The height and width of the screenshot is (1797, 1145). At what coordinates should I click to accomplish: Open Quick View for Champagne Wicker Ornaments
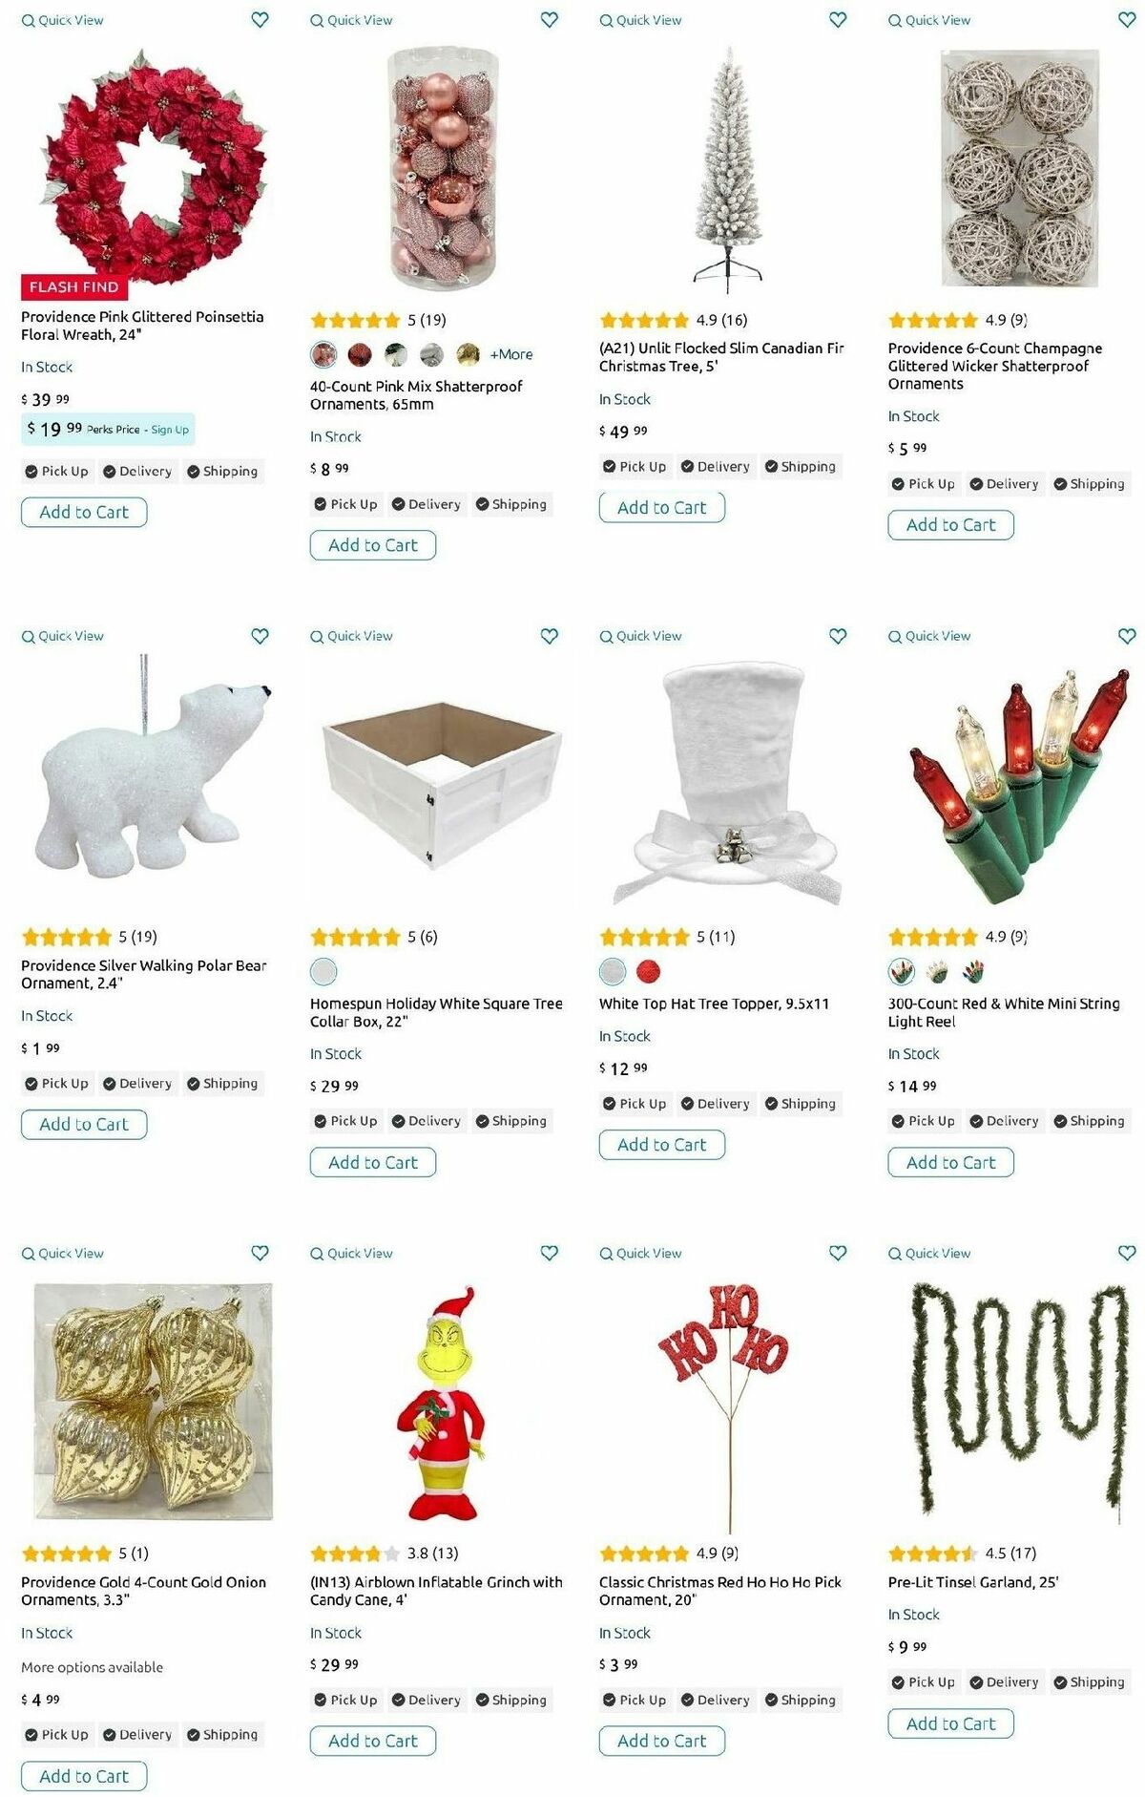pos(929,20)
